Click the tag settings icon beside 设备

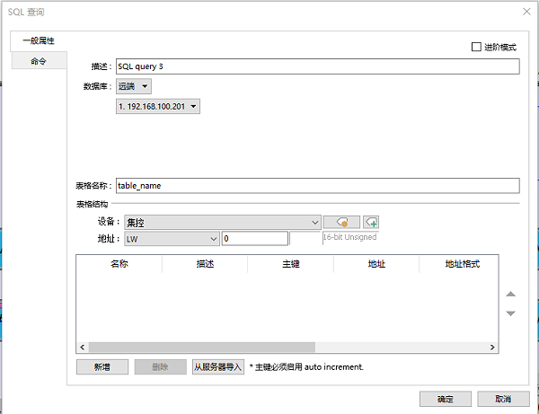click(x=341, y=222)
